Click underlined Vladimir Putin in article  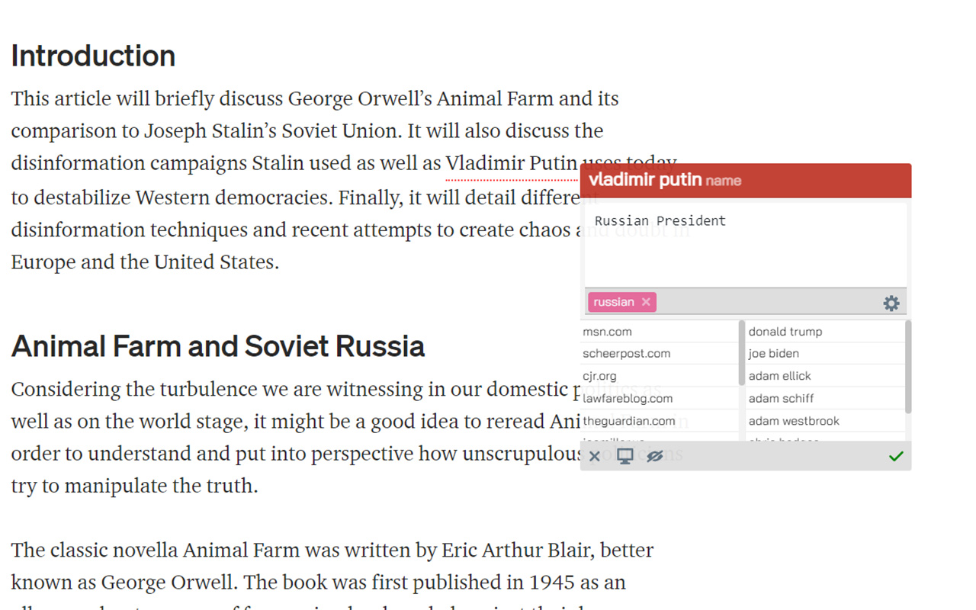click(x=512, y=163)
